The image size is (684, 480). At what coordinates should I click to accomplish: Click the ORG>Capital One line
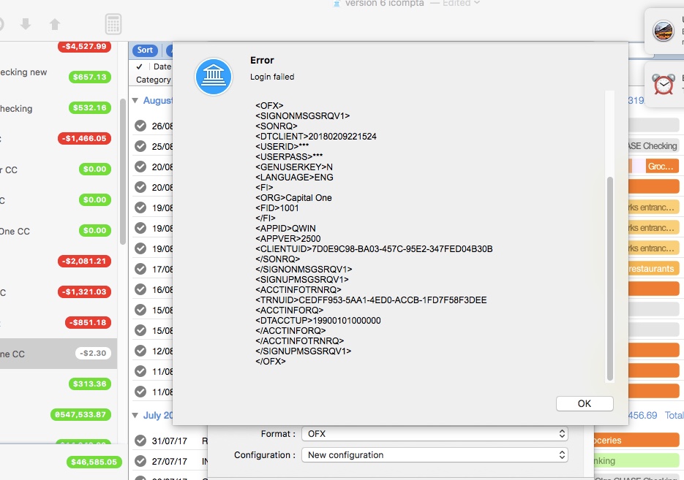click(293, 198)
